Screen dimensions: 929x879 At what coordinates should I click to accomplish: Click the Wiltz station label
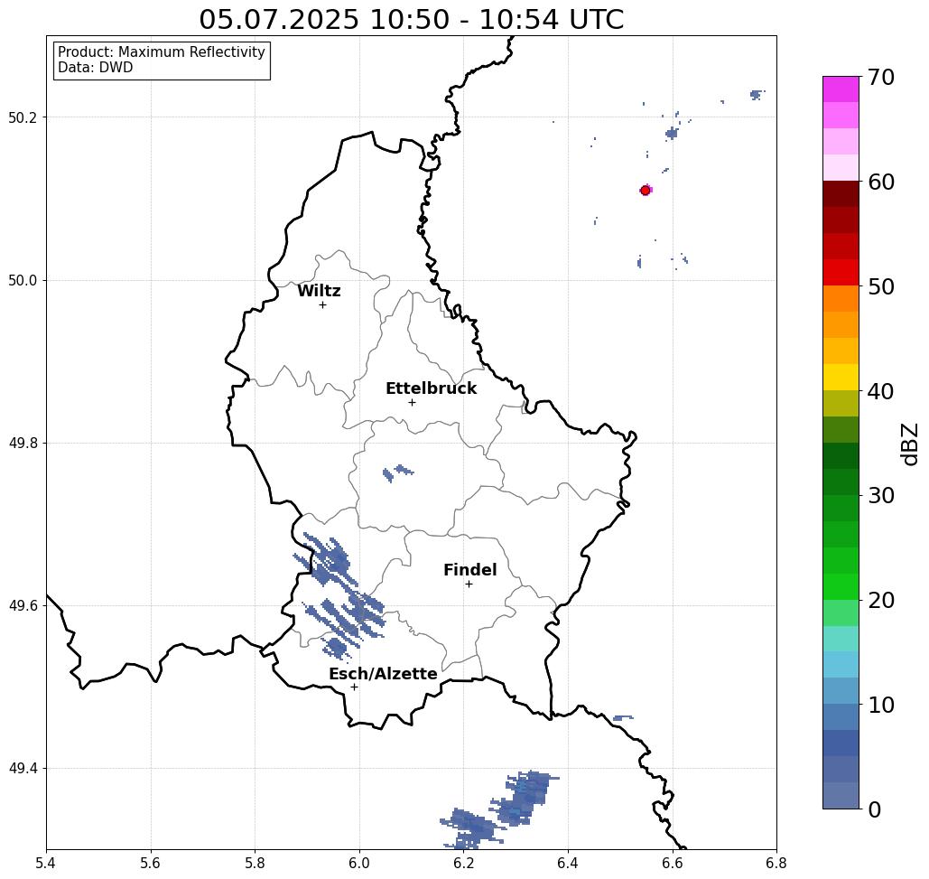pyautogui.click(x=319, y=291)
